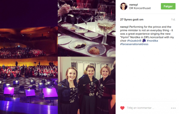Open the nansyl username in header
The width and height of the screenshot is (179, 114).
click(133, 5)
